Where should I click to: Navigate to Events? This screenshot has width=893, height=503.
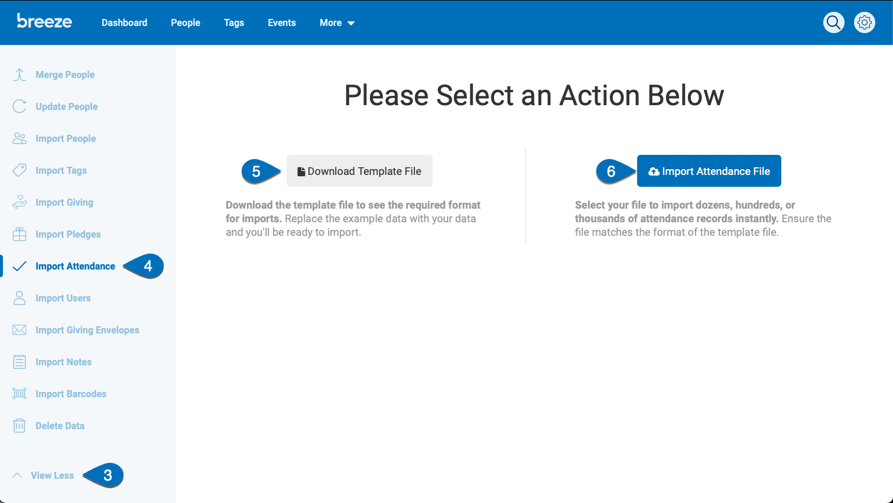282,22
